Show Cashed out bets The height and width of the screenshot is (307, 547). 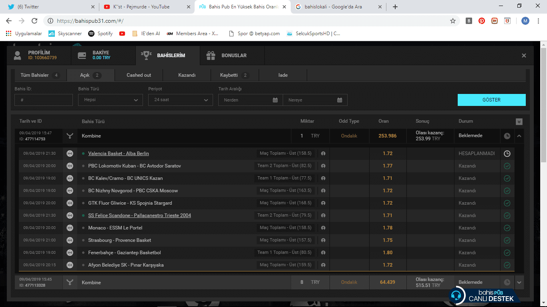[x=139, y=75]
